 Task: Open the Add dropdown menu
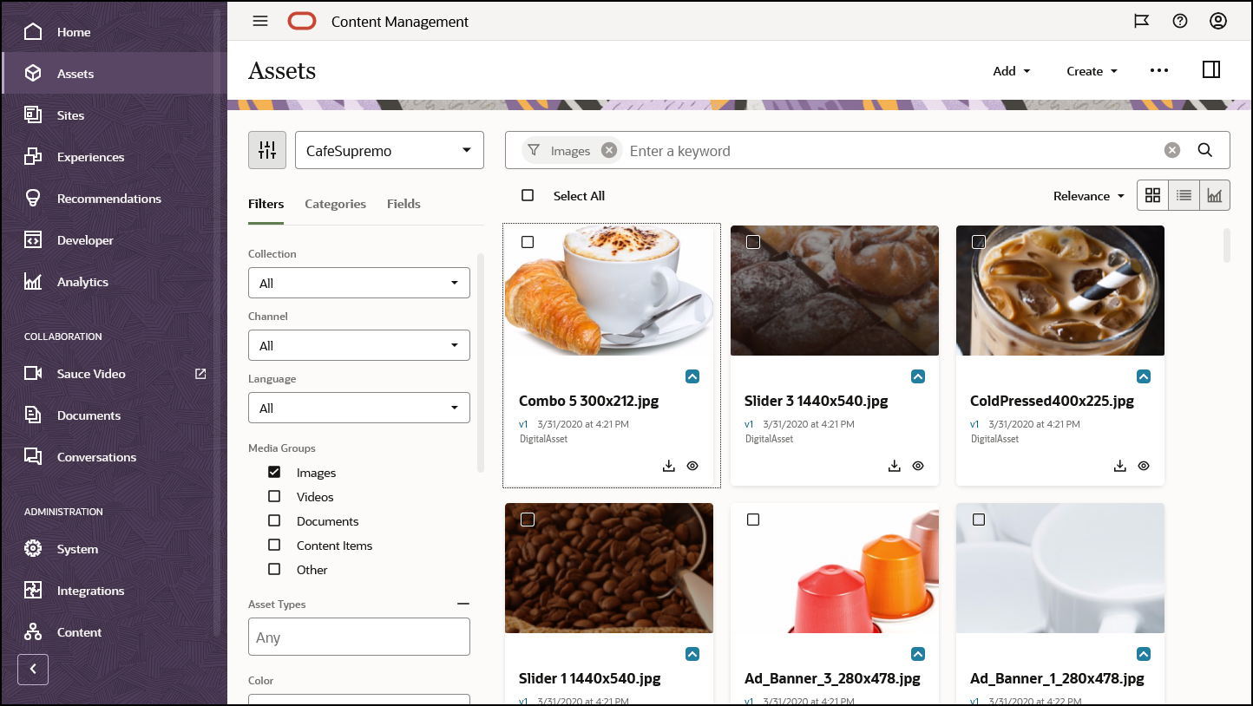1012,71
